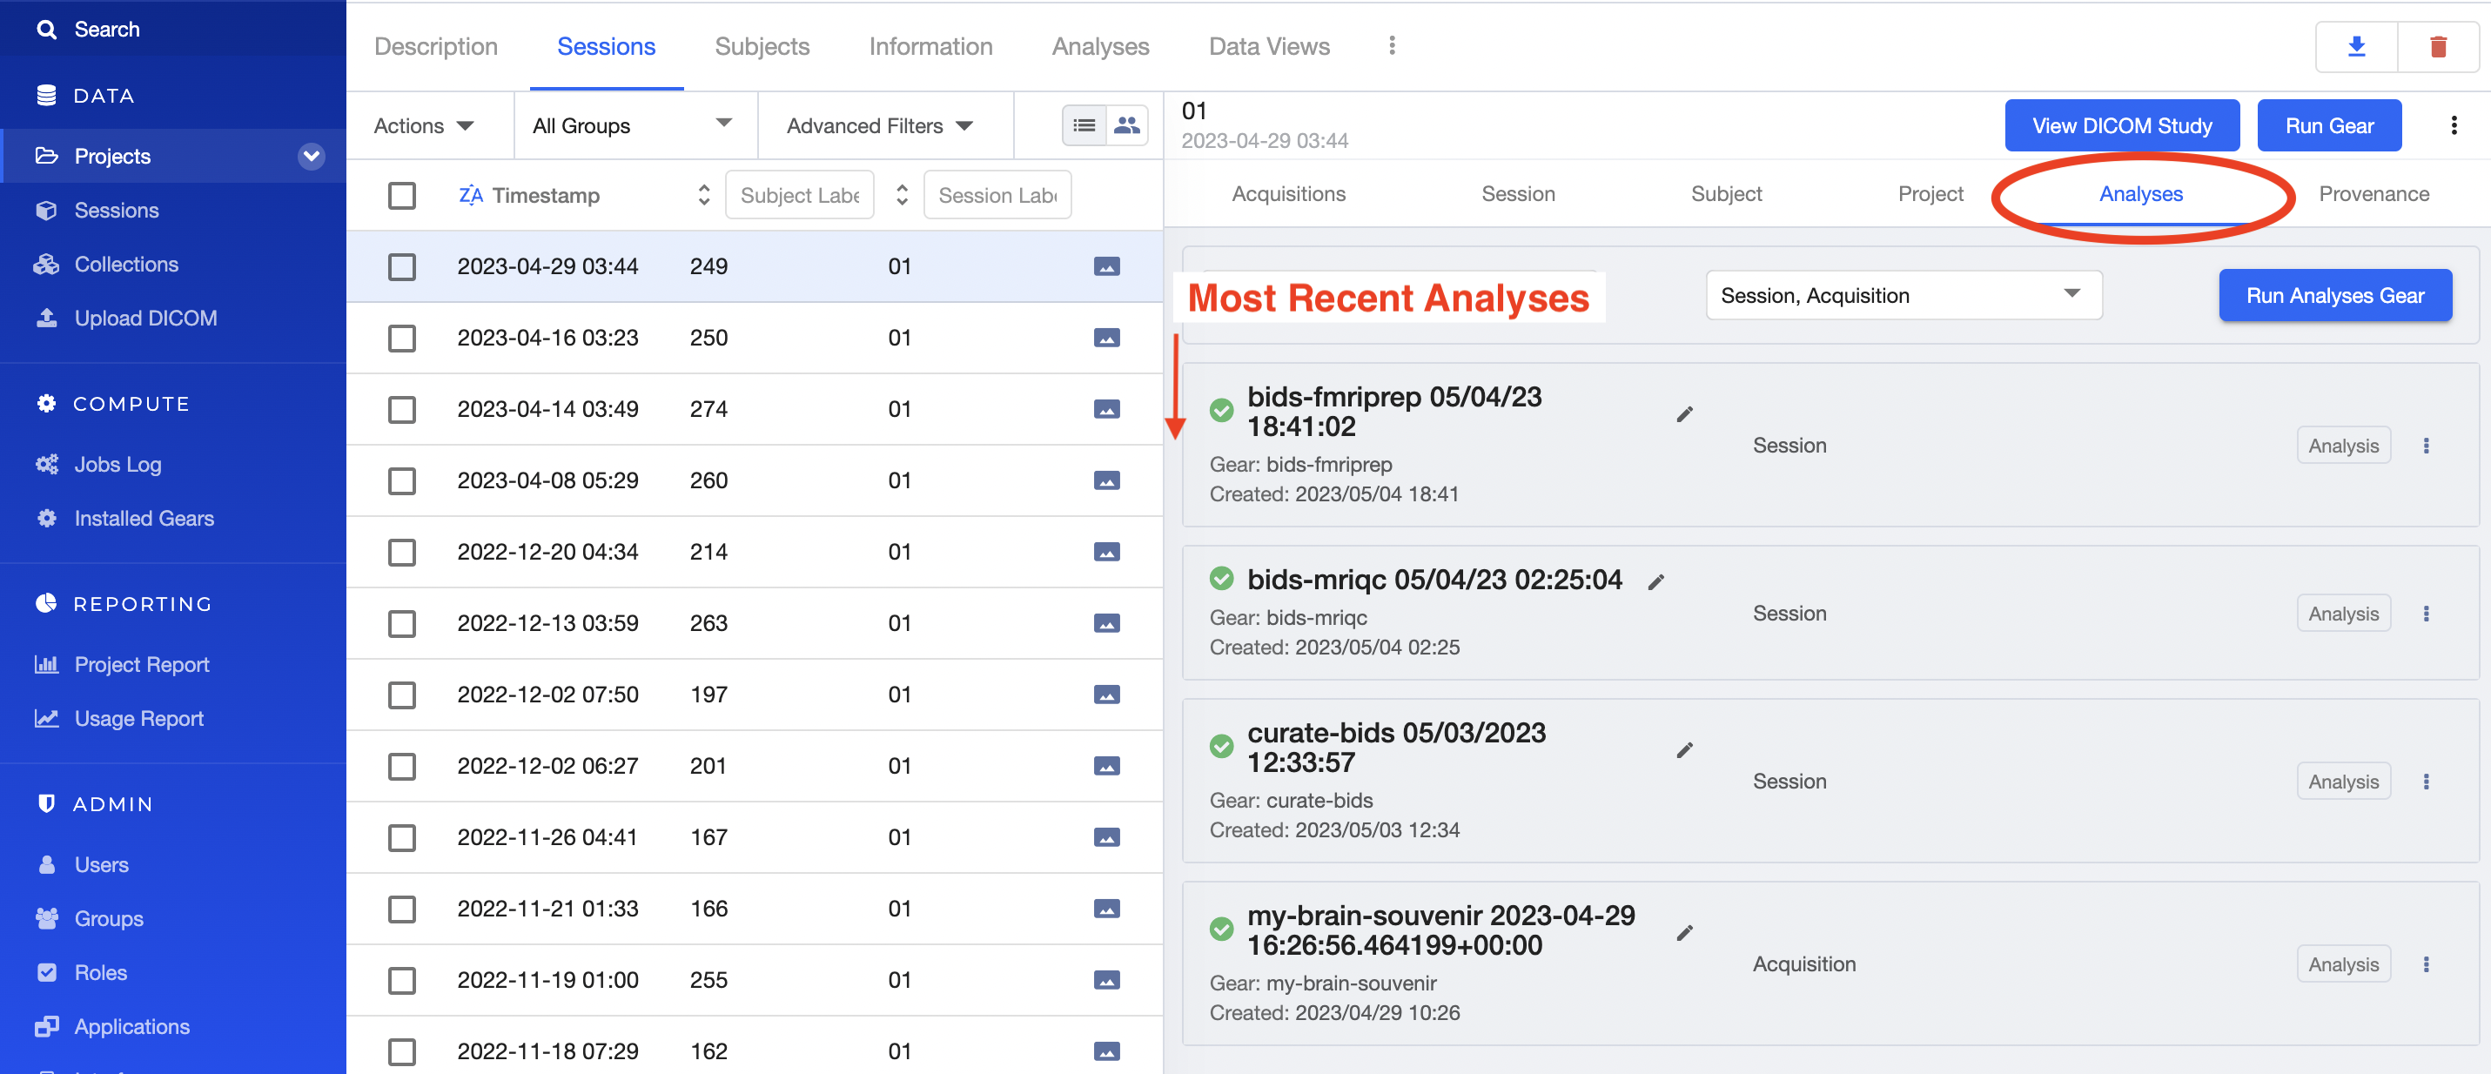Open Collections in sidebar
This screenshot has width=2491, height=1074.
(x=125, y=263)
